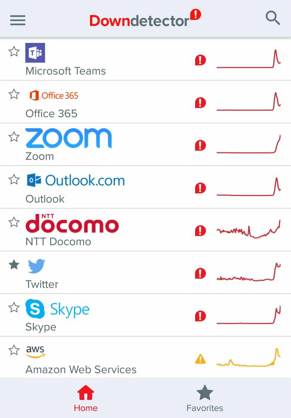Image resolution: width=291 pixels, height=418 pixels.
Task: Select the Home tab
Action: [86, 399]
